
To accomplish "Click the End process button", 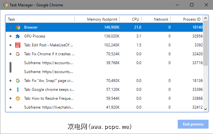I will tap(193, 124).
